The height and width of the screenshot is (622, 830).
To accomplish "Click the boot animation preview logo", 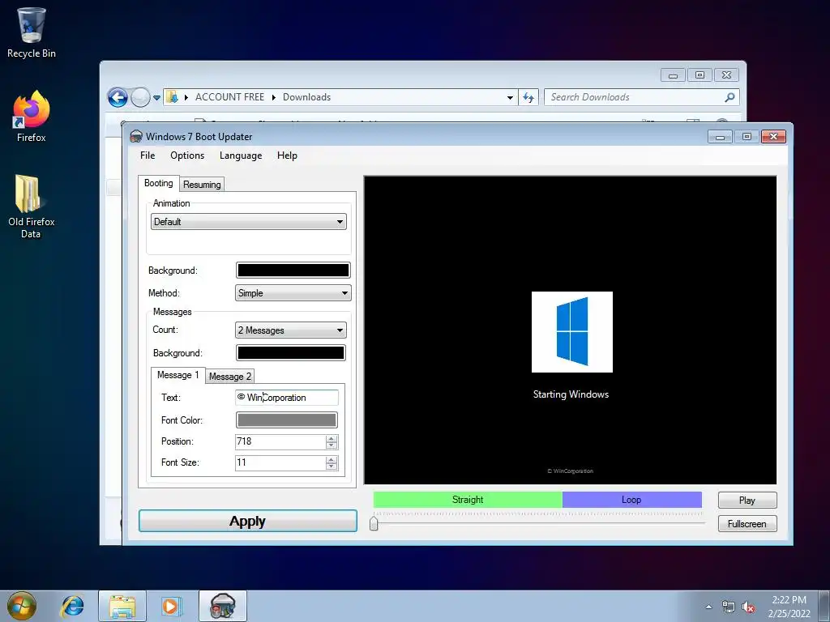I will click(572, 332).
